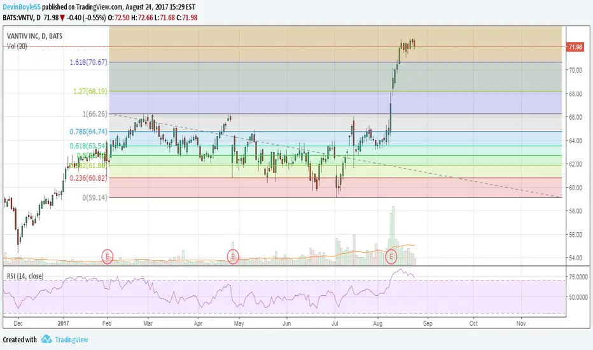593x350 pixels.
Task: Click the O:72.50 open value
Action: [119, 17]
